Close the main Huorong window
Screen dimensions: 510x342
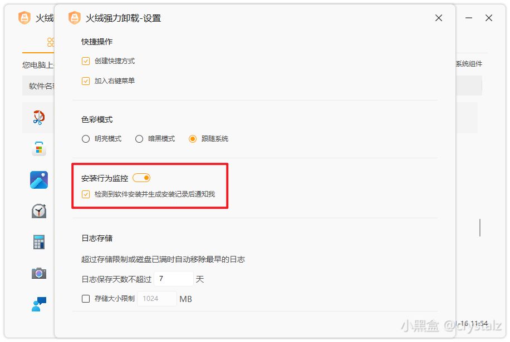click(x=489, y=18)
